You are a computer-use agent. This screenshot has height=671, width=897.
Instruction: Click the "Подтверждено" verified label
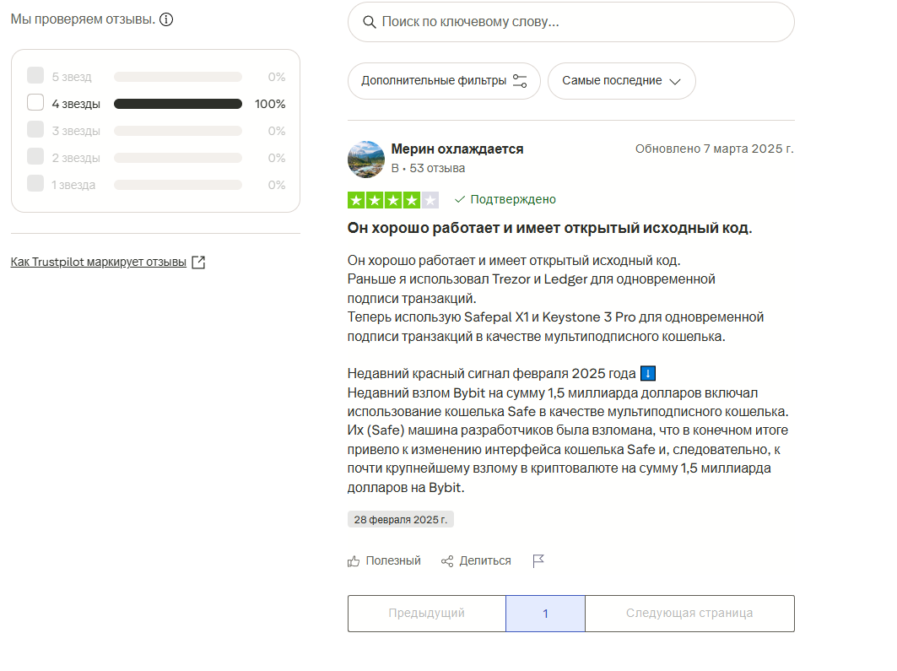[513, 200]
